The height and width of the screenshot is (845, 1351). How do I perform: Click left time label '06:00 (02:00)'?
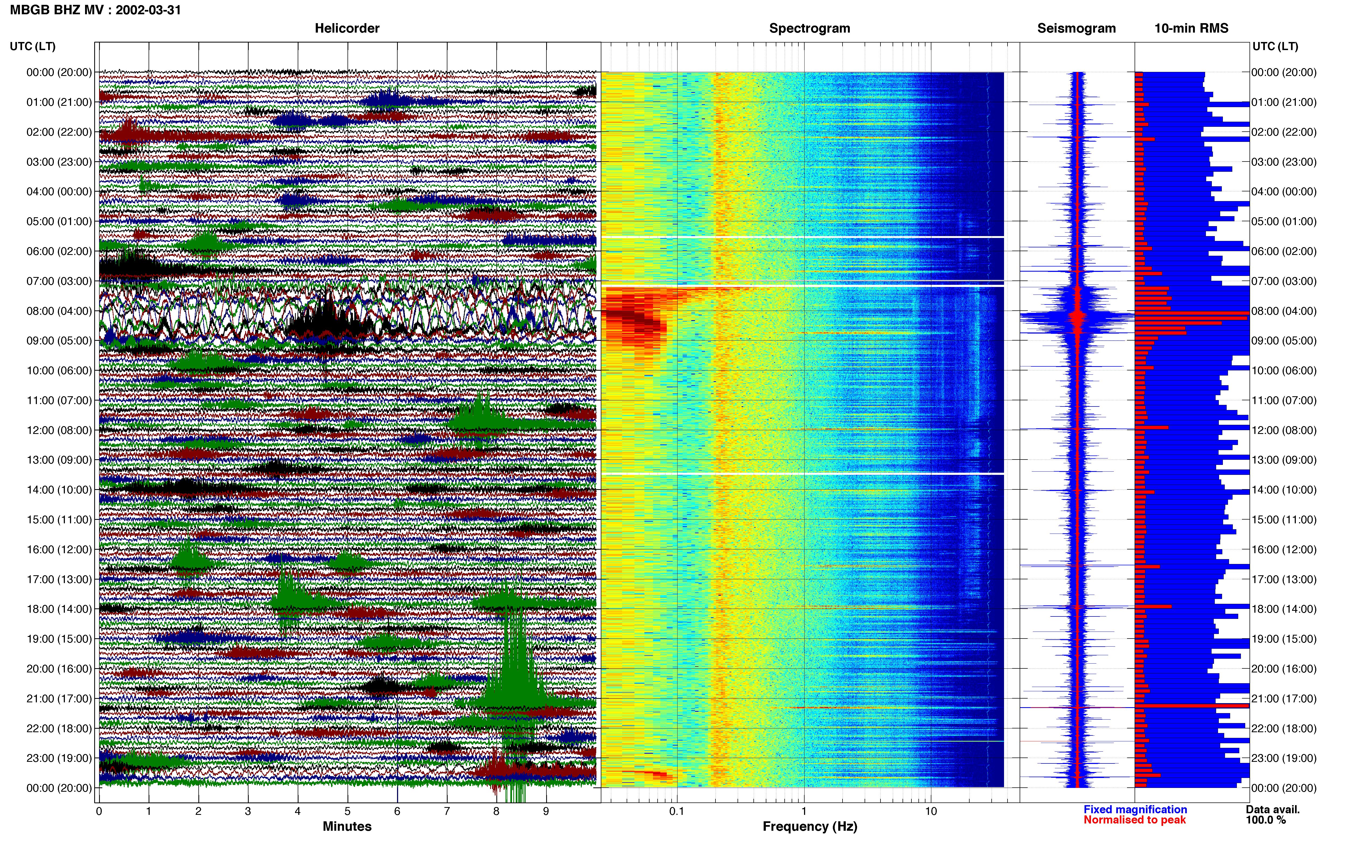click(59, 251)
